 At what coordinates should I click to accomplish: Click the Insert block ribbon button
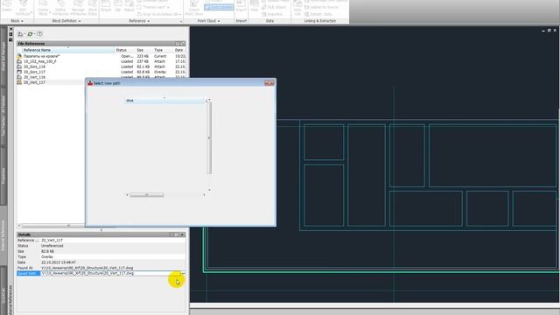click(7, 7)
